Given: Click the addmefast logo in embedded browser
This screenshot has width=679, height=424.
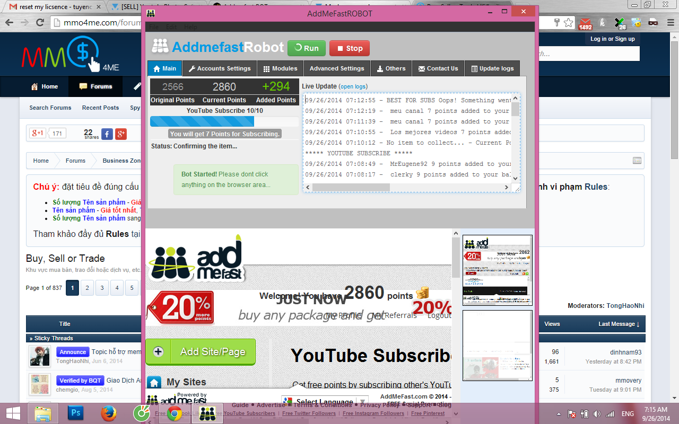Looking at the screenshot, I should pyautogui.click(x=196, y=258).
